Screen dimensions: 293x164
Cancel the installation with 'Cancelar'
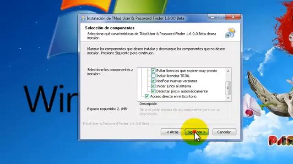pyautogui.click(x=224, y=132)
